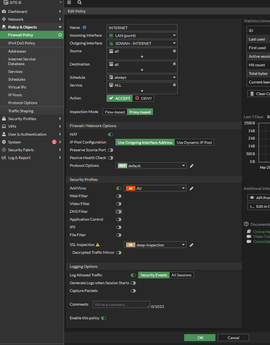The width and height of the screenshot is (270, 345).
Task: Edit the SSL Inspection profile pencil icon
Action: [192, 245]
